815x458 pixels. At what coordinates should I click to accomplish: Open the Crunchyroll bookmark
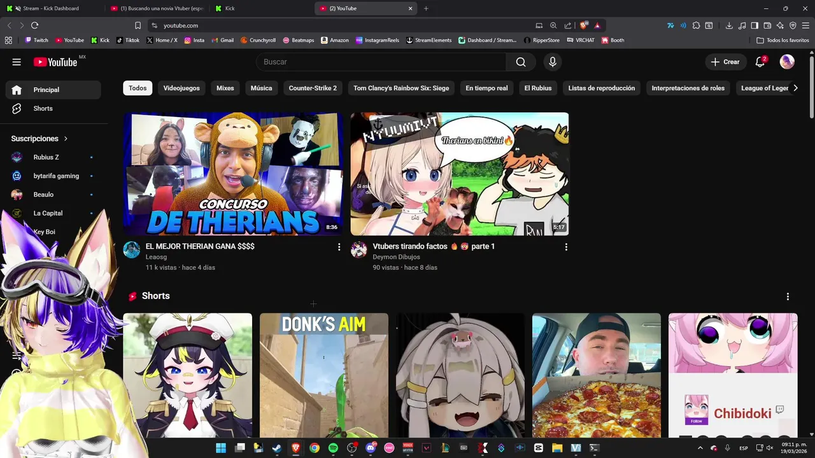click(x=258, y=40)
